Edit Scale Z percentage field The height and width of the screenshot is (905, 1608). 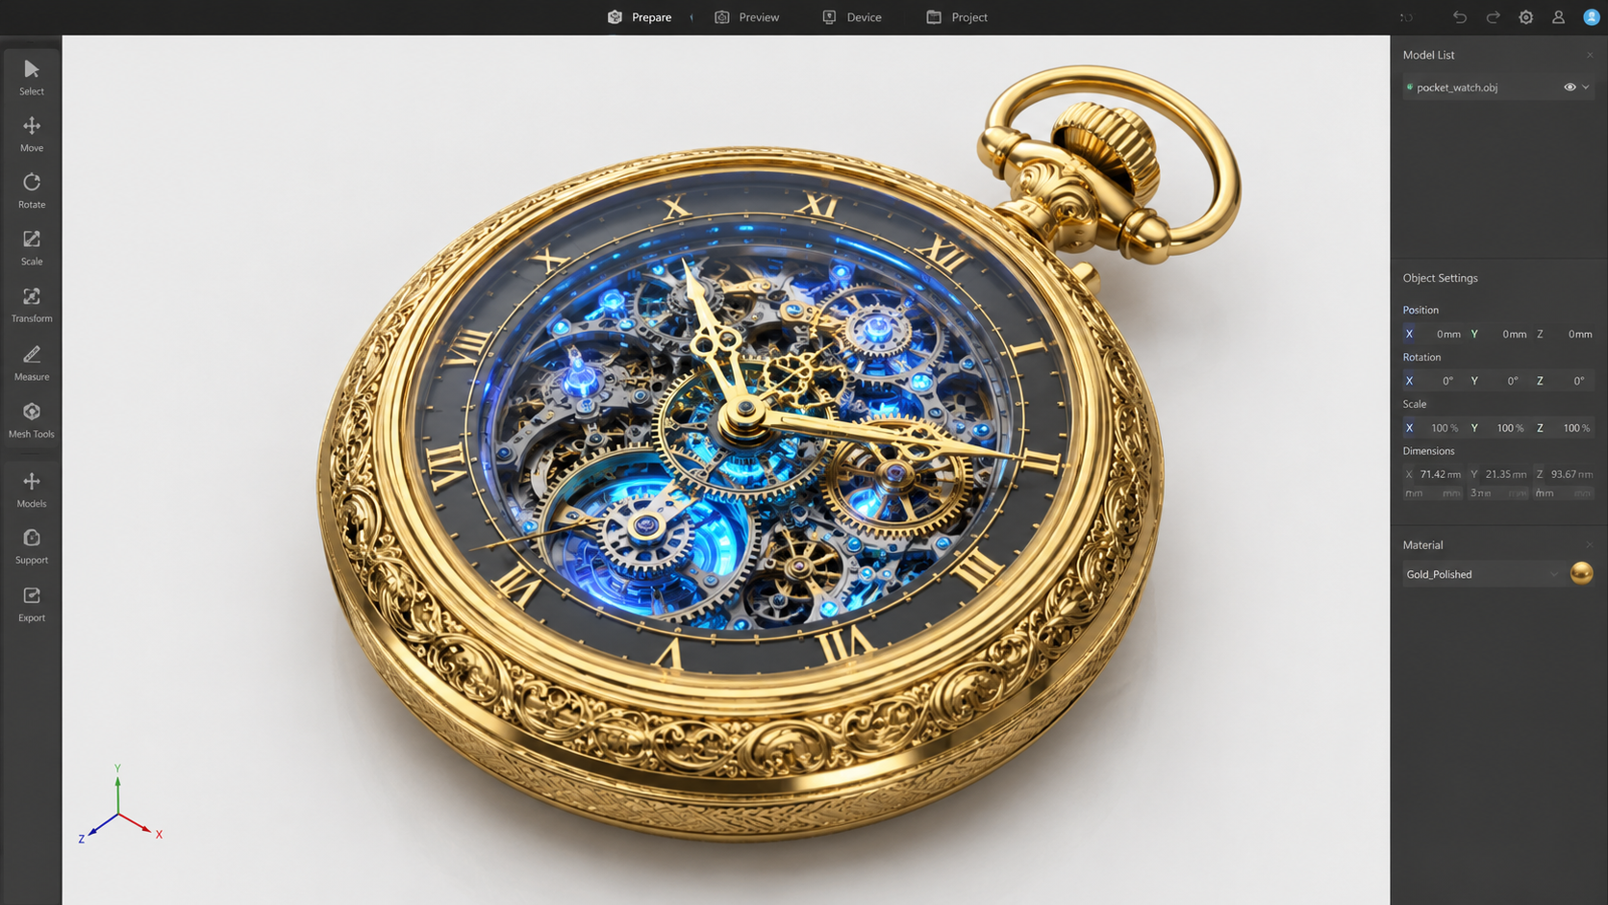pyautogui.click(x=1564, y=428)
